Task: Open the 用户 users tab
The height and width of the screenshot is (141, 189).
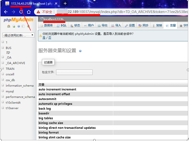Action: 89,26
